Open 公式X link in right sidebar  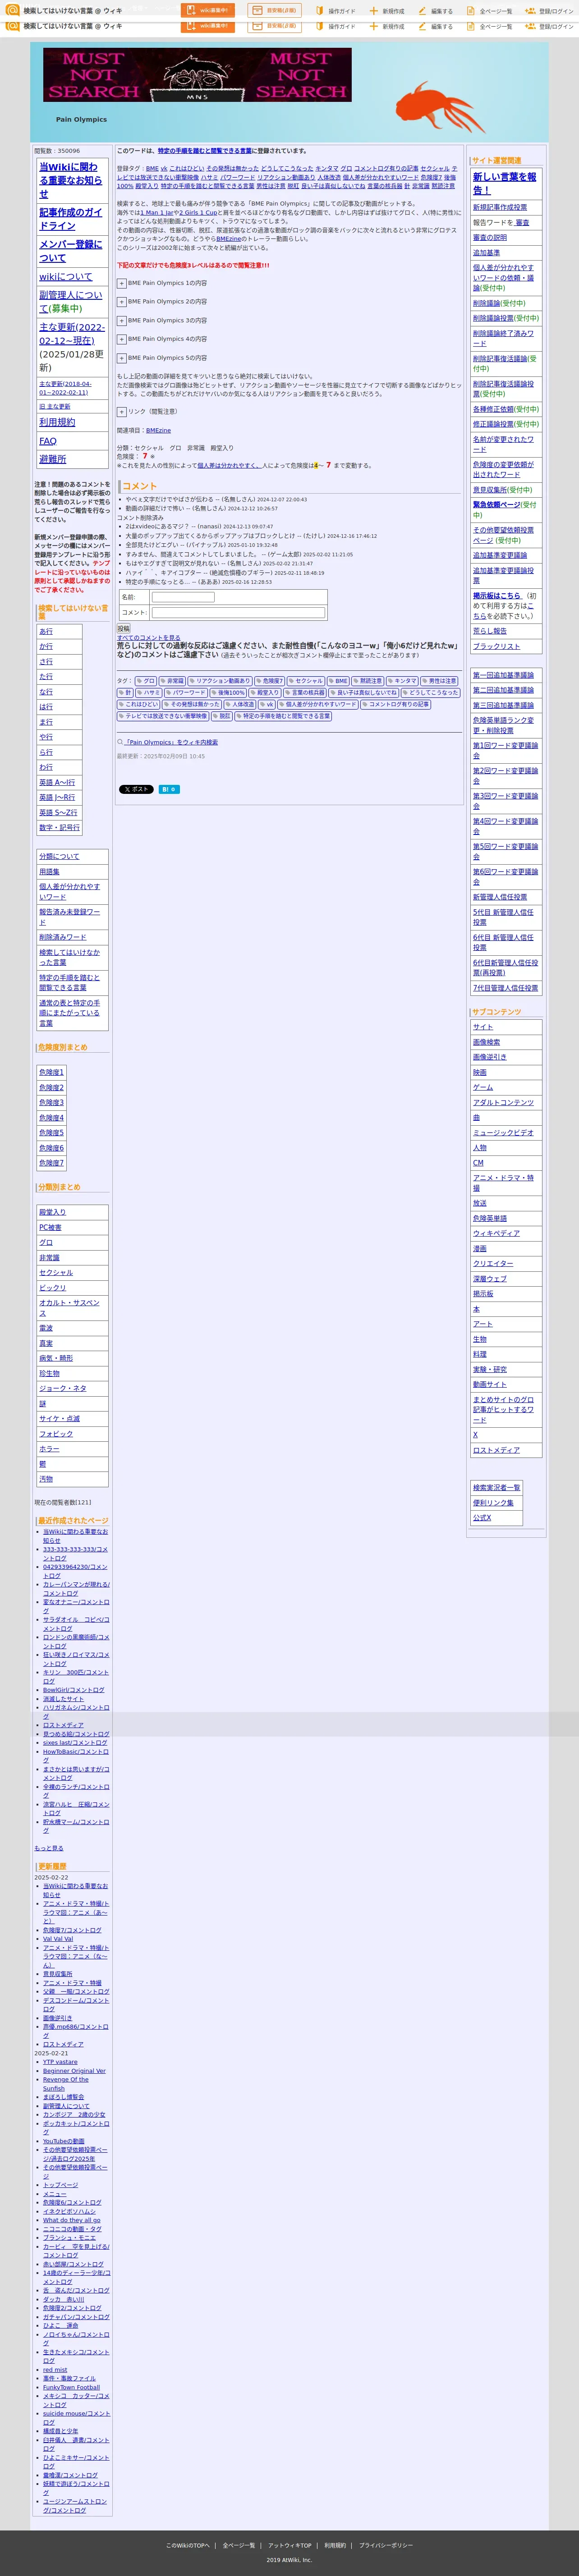click(482, 1518)
